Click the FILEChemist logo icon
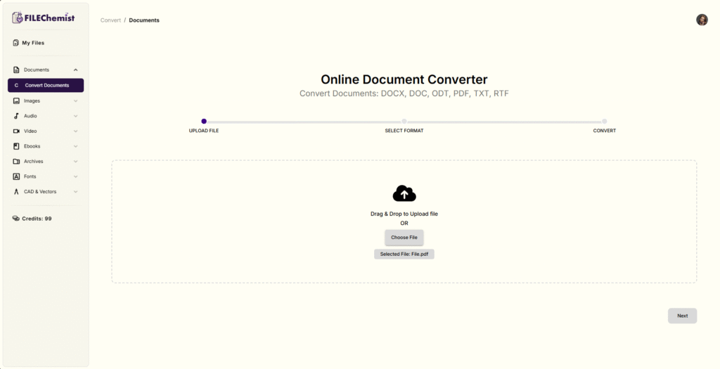720x369 pixels. click(18, 18)
